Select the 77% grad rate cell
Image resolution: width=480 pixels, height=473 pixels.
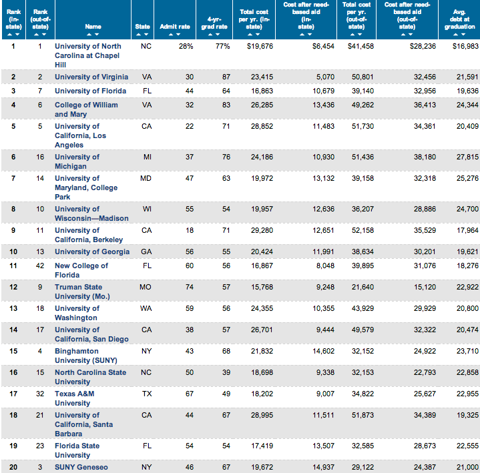[x=222, y=46]
